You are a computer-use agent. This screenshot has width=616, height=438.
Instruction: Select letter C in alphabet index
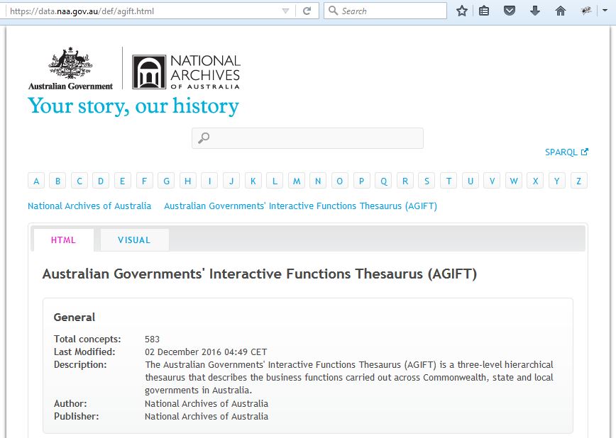coord(79,181)
